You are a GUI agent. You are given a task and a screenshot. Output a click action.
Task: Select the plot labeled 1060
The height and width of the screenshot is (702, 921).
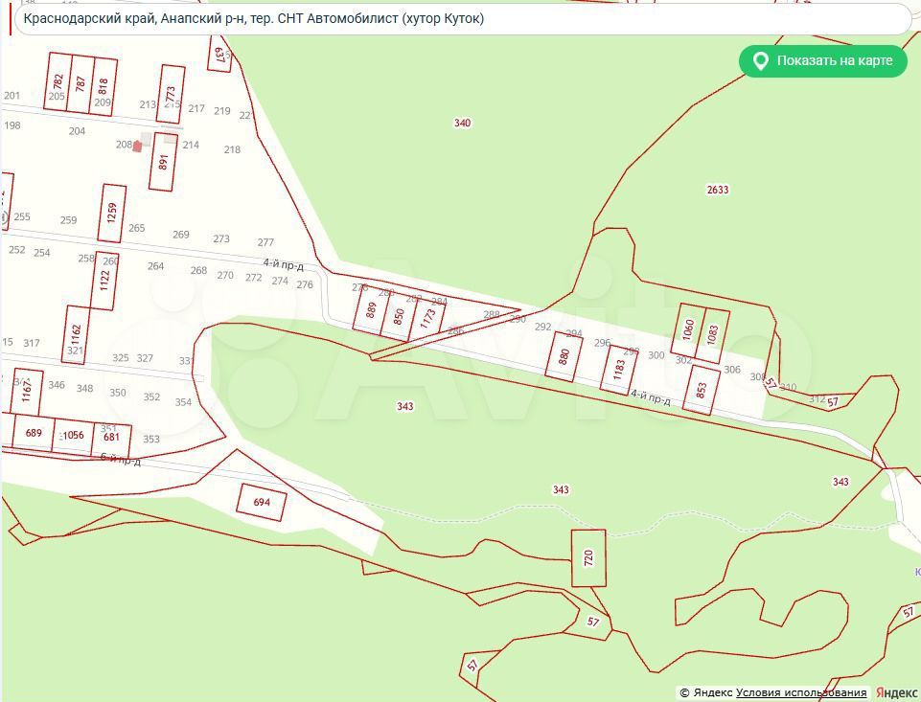click(688, 330)
